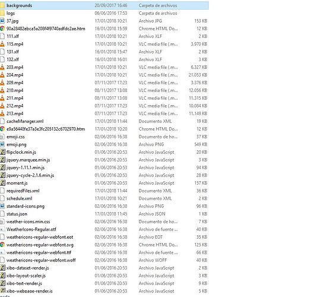Click VLC cone icon for 115.mp4
Screen dimensions: 314x297
pos(2,44)
